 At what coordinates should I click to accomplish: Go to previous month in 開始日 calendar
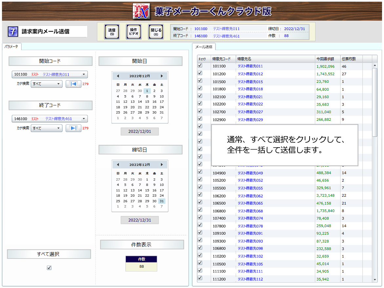coord(118,76)
